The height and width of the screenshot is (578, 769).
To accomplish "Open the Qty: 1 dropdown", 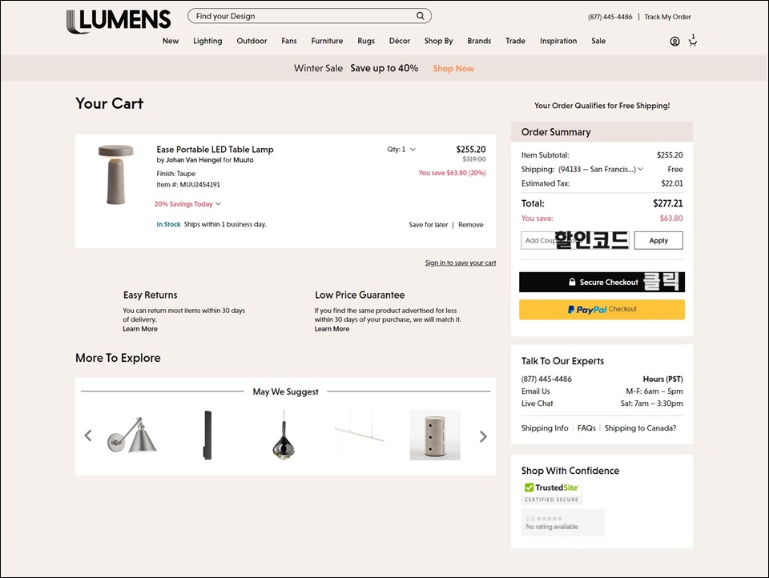I will tap(401, 150).
